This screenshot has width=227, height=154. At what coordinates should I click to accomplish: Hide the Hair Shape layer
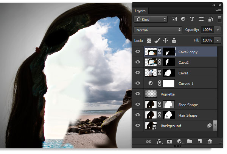[138, 115]
